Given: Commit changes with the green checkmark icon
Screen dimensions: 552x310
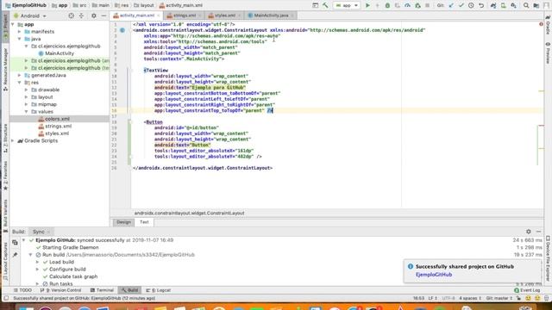Looking at the screenshot, I should click(x=461, y=5).
